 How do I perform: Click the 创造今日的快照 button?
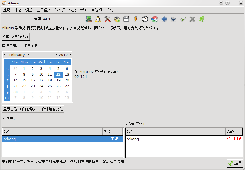pos(16,37)
